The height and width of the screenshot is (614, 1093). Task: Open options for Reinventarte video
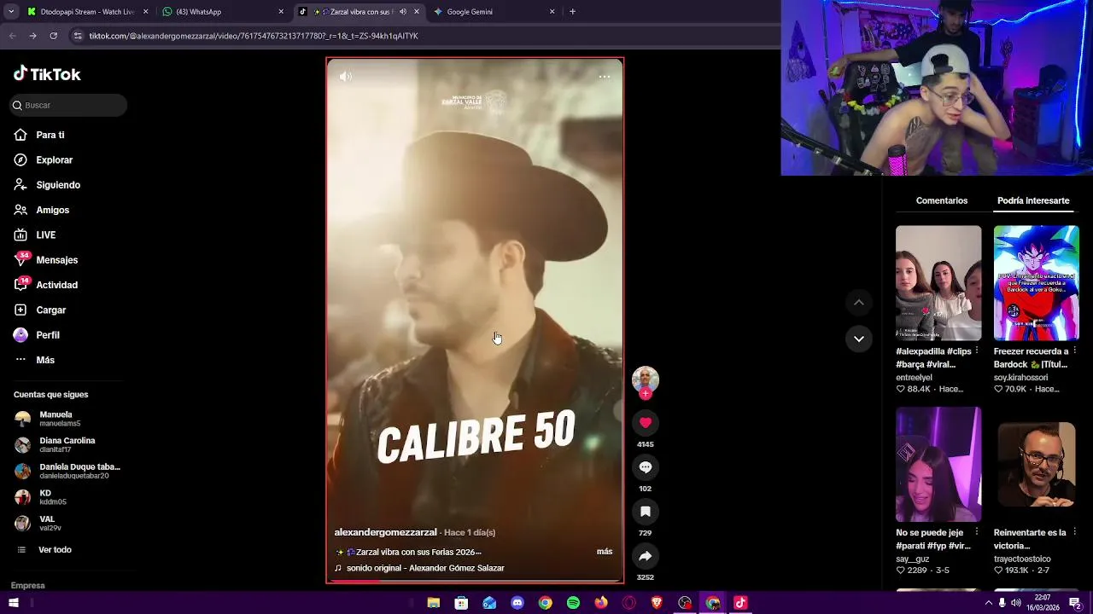point(1074,531)
